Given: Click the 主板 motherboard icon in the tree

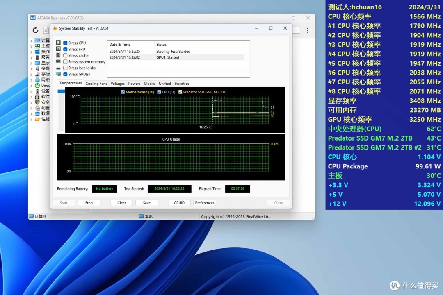Looking at the screenshot, I should (x=37, y=46).
